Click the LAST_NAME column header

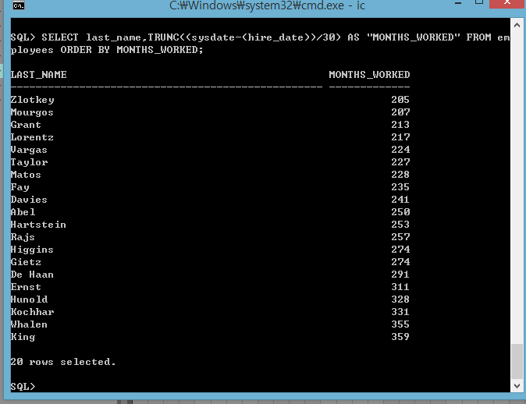(x=38, y=74)
